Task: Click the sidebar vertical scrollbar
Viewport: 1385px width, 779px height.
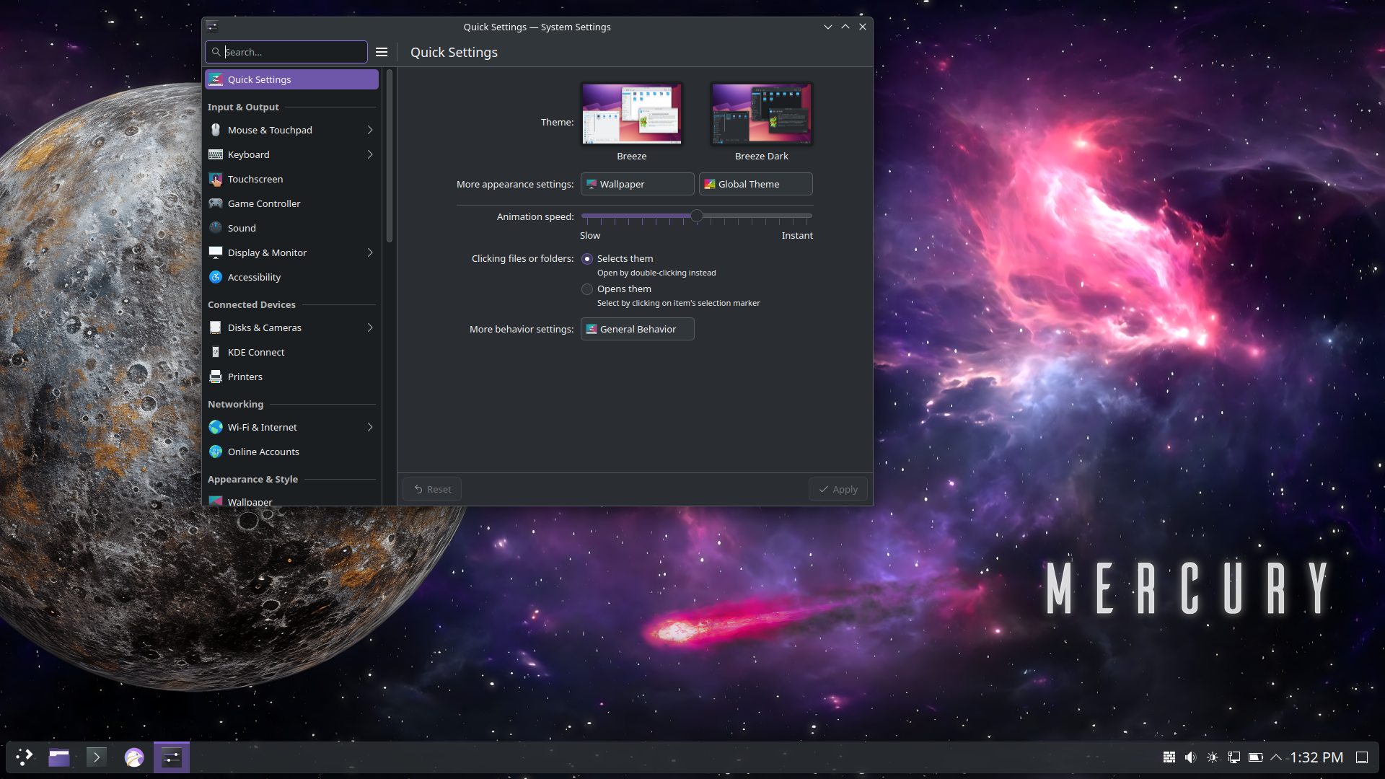Action: click(x=390, y=156)
